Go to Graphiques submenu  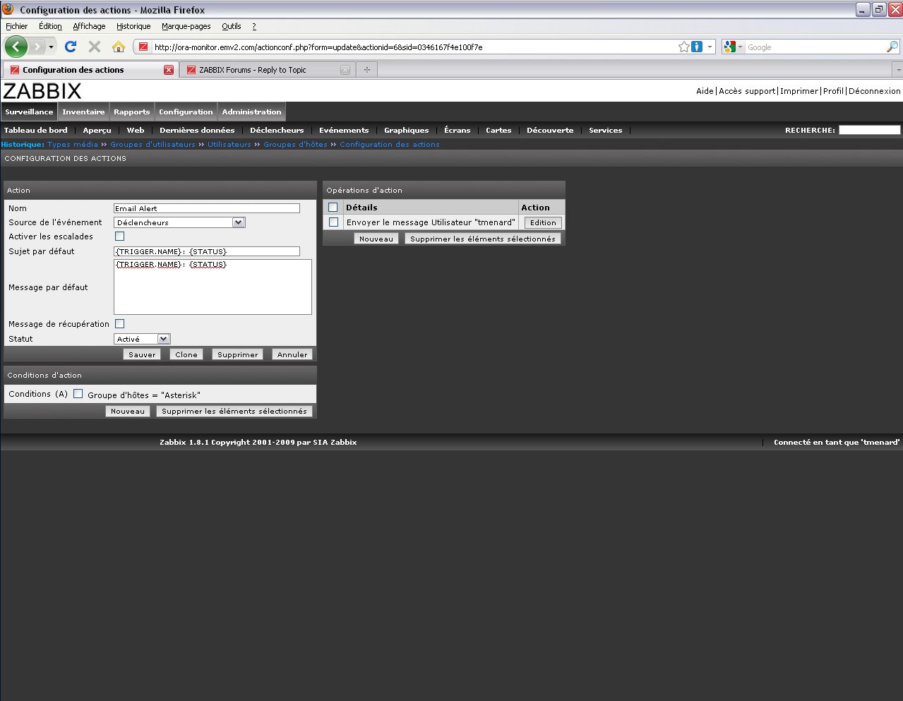(407, 130)
